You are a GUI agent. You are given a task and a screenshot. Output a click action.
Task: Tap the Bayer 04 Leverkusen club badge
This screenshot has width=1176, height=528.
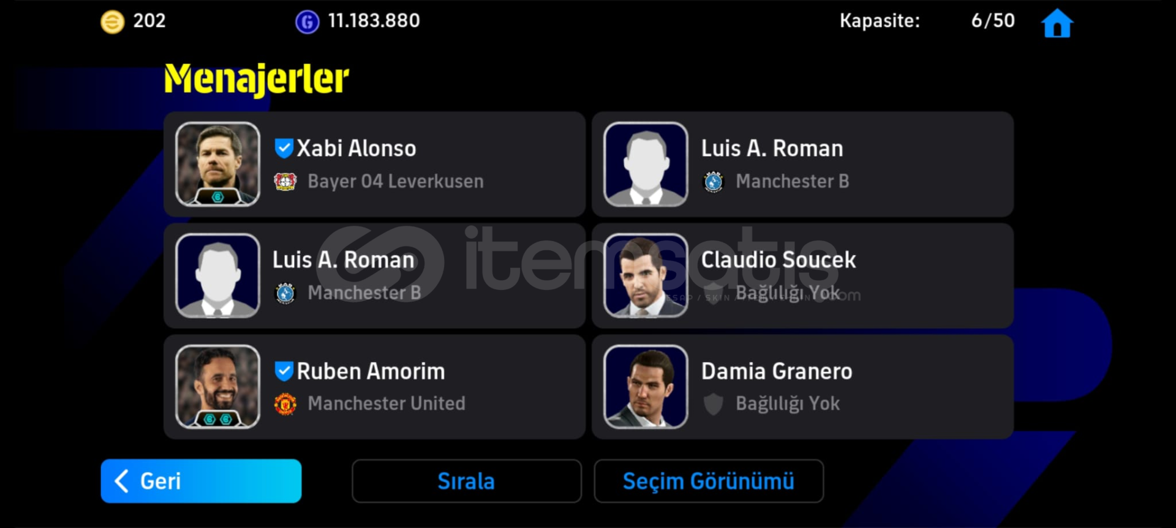(285, 182)
